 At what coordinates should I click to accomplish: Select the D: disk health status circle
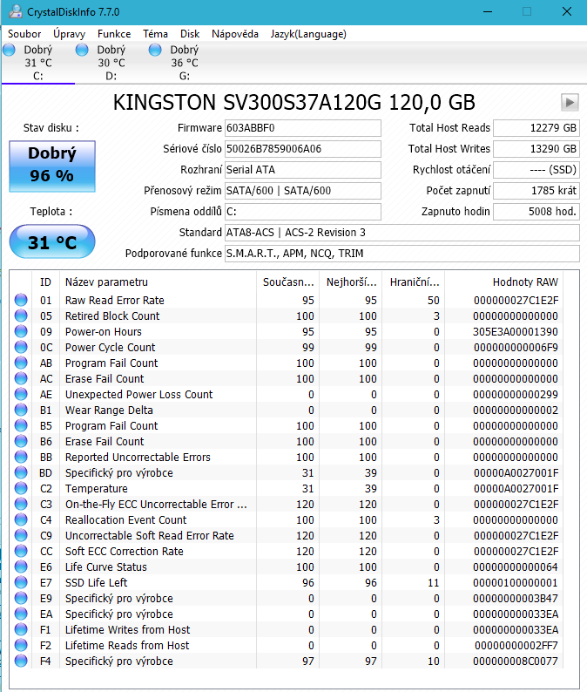click(x=82, y=50)
